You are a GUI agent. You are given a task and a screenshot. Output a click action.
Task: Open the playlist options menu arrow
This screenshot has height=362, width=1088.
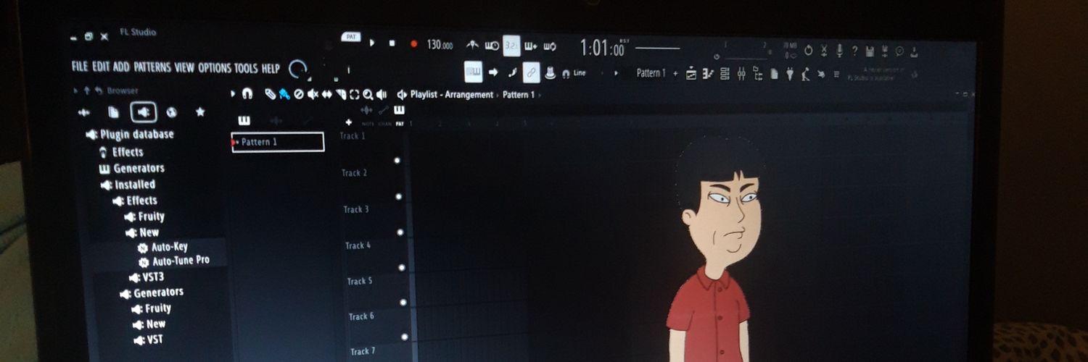click(233, 93)
